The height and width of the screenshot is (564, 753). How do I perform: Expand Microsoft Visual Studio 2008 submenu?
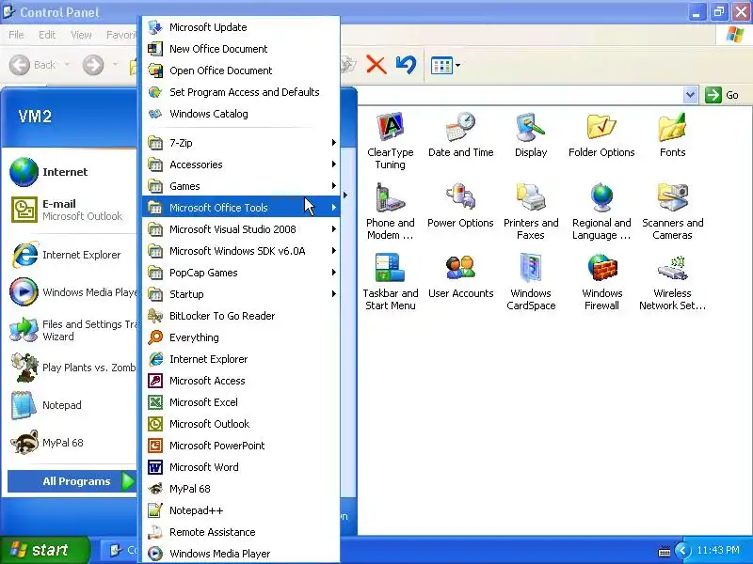241,228
